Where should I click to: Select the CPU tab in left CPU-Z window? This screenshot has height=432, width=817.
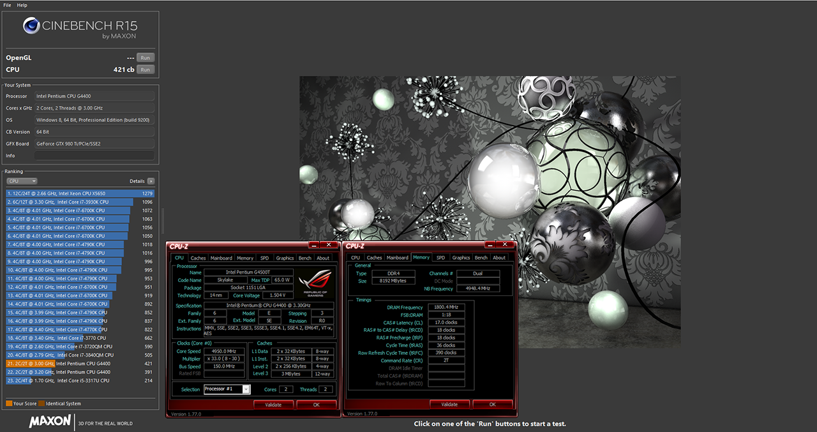(x=179, y=258)
